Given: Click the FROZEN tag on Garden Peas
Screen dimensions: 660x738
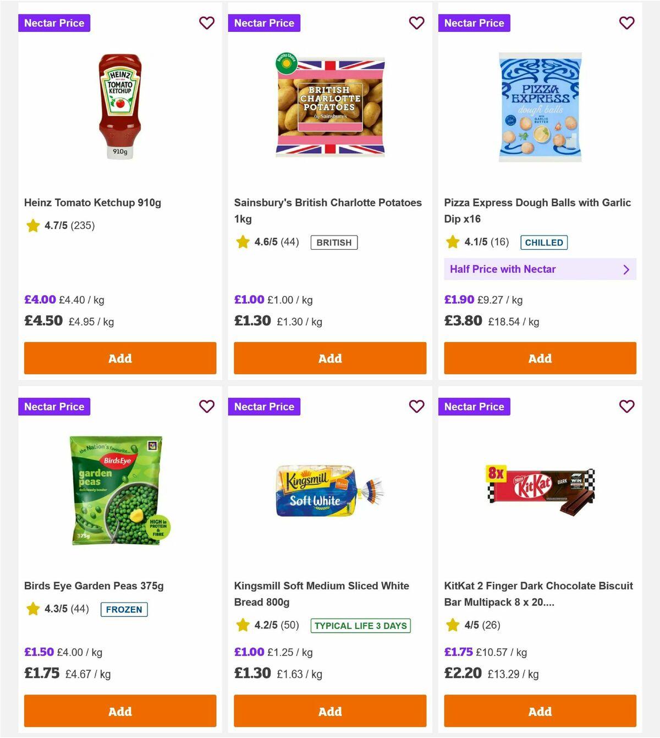Looking at the screenshot, I should click(x=124, y=609).
